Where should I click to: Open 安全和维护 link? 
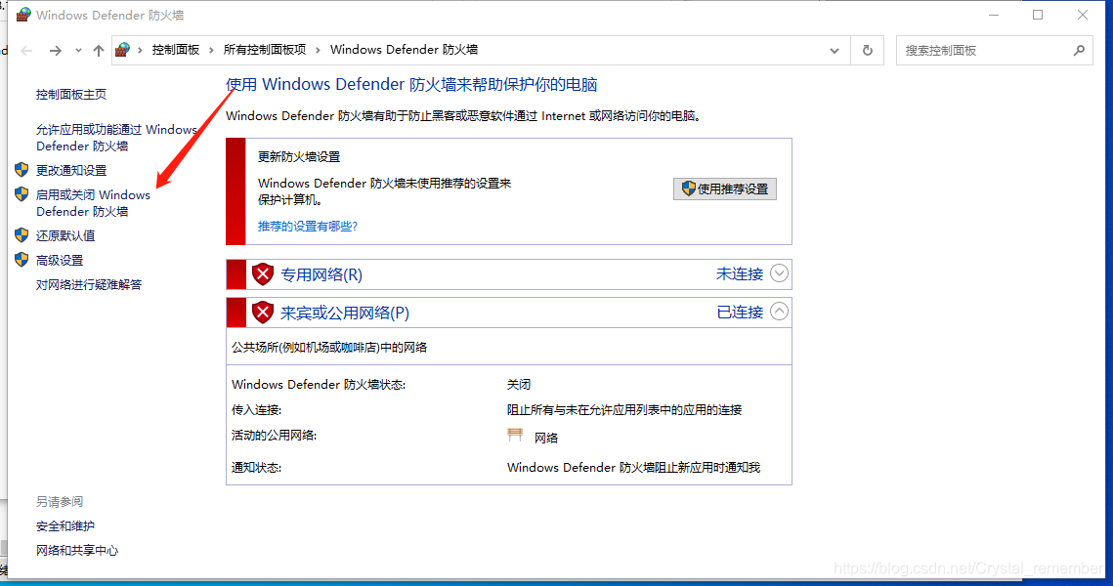pyautogui.click(x=65, y=526)
